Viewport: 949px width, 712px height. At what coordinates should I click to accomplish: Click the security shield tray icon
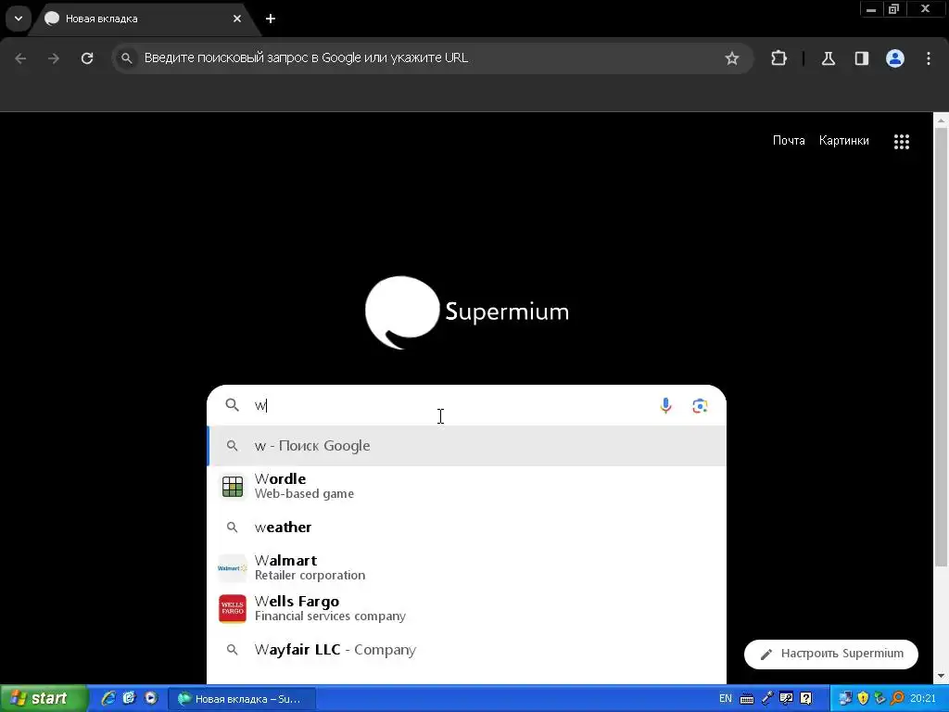point(863,699)
